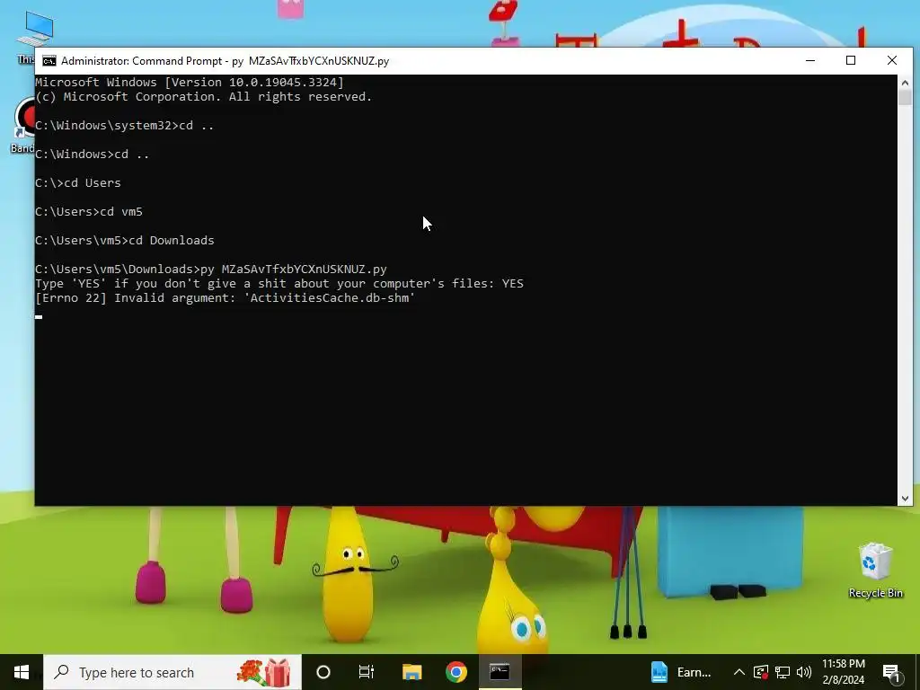Maximize the Command Prompt window
920x690 pixels.
851,60
